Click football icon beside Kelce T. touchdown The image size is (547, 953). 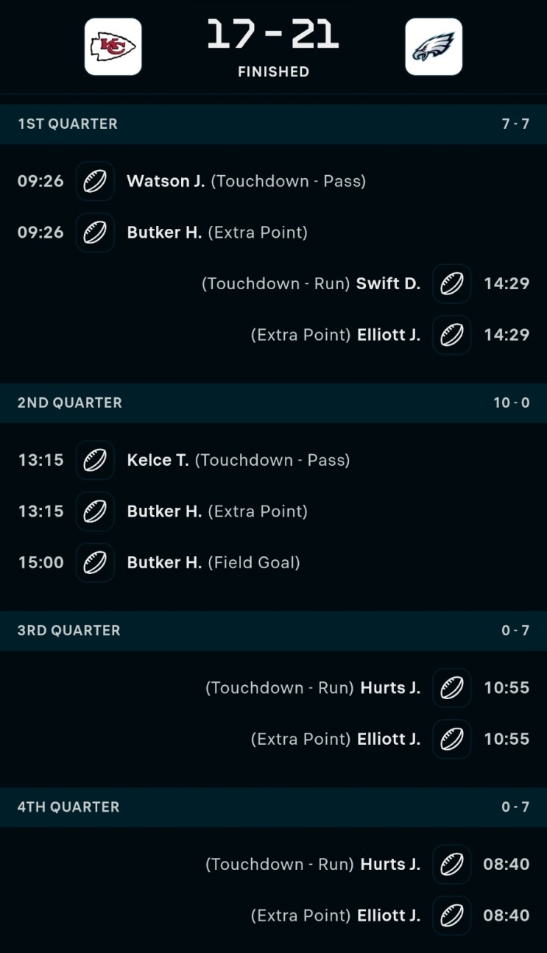95,460
